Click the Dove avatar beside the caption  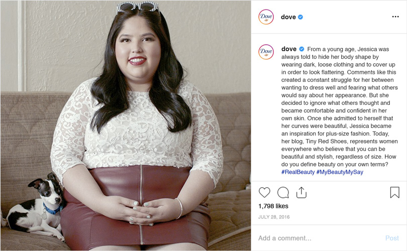[x=266, y=52]
